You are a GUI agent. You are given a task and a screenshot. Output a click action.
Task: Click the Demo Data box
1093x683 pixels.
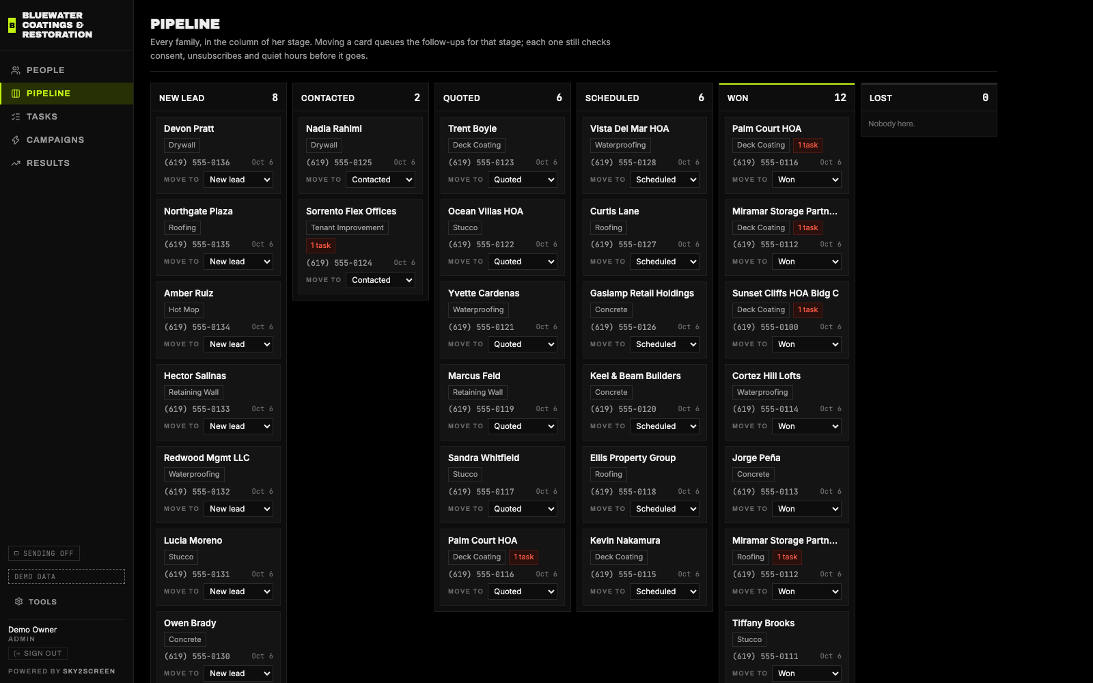point(66,576)
